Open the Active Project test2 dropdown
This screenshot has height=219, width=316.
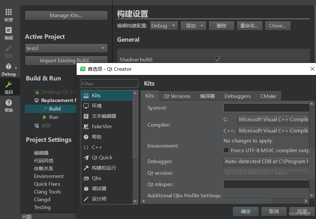pos(66,48)
